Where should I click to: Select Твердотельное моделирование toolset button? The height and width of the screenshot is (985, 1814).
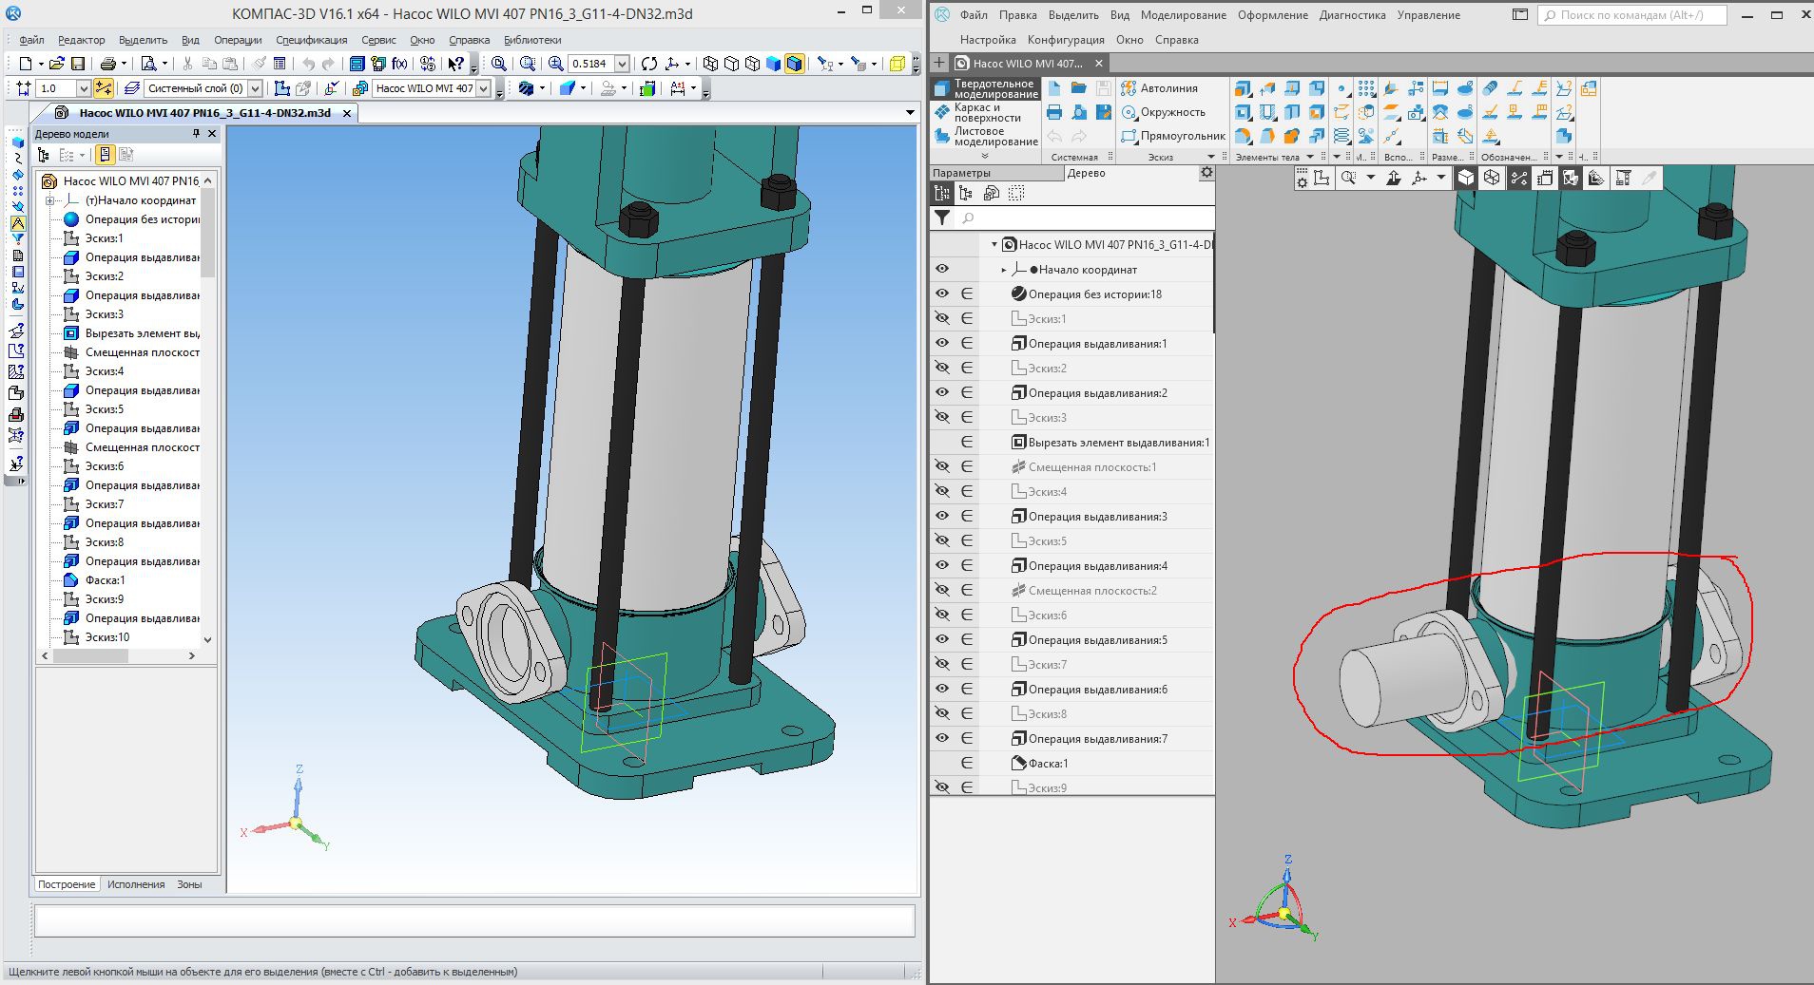click(x=985, y=88)
